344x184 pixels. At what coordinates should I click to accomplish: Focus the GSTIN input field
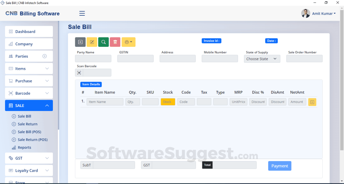(135, 59)
